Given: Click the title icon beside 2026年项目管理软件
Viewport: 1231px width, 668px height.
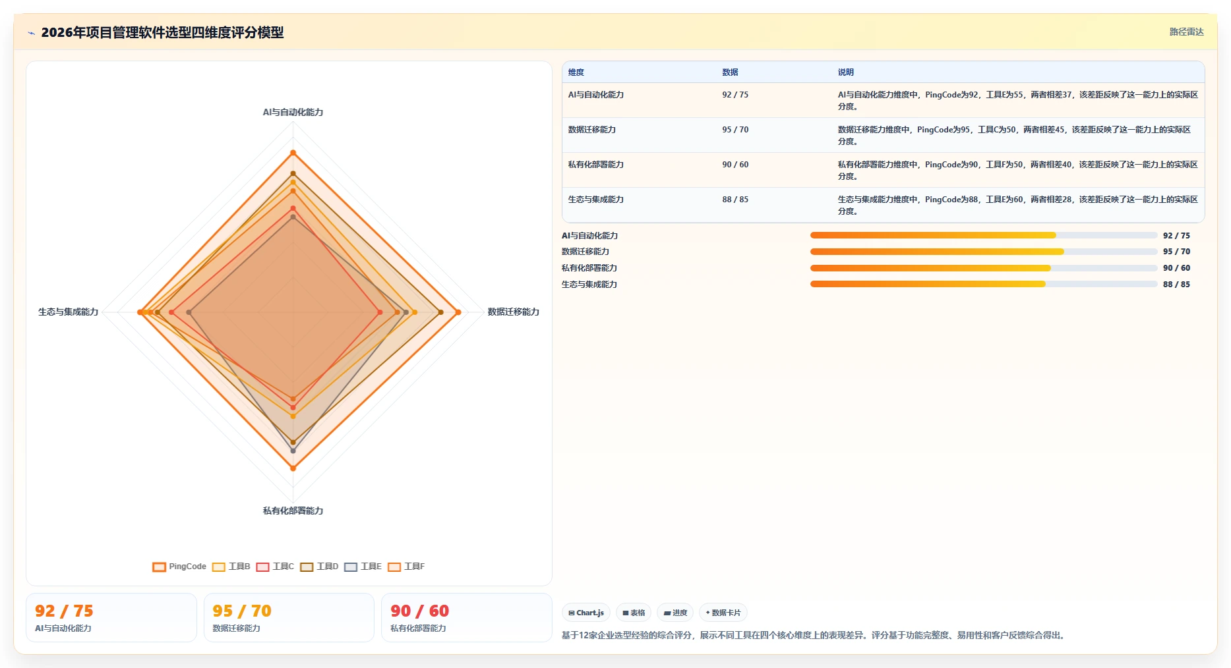Looking at the screenshot, I should tap(31, 33).
